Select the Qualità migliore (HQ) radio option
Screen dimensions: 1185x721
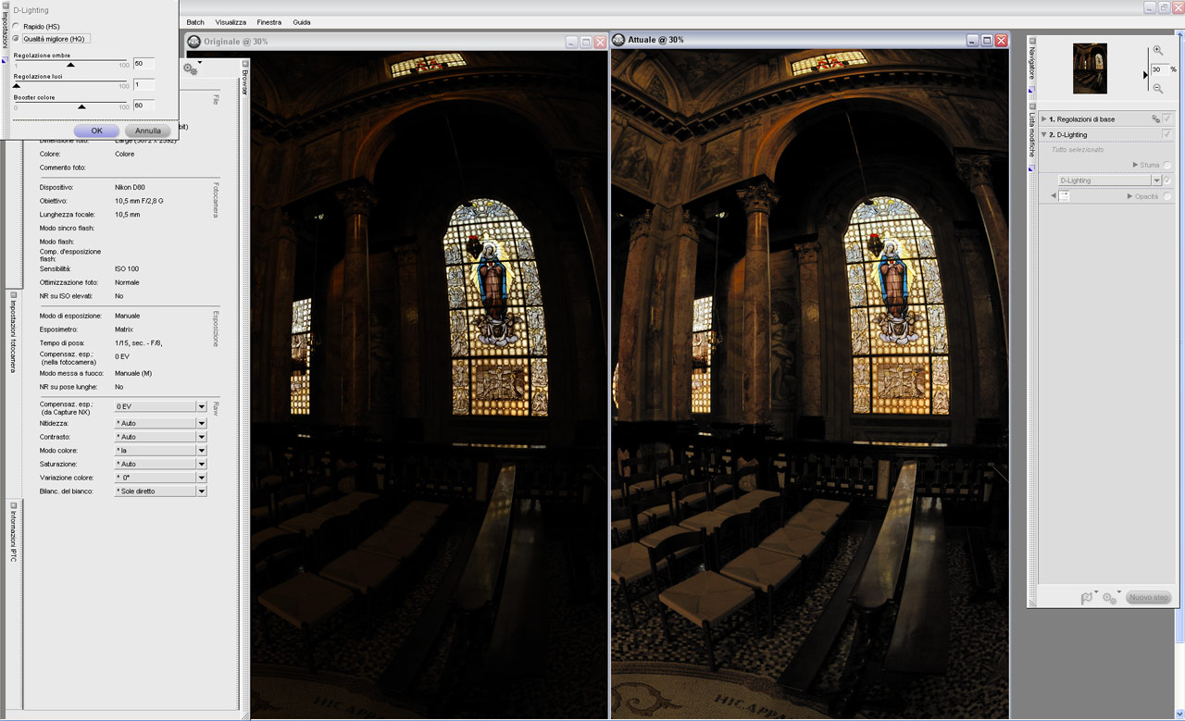[x=16, y=39]
